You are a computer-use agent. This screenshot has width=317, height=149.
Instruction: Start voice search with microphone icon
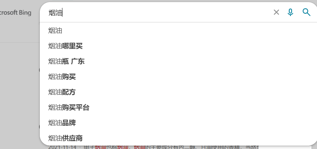(290, 12)
